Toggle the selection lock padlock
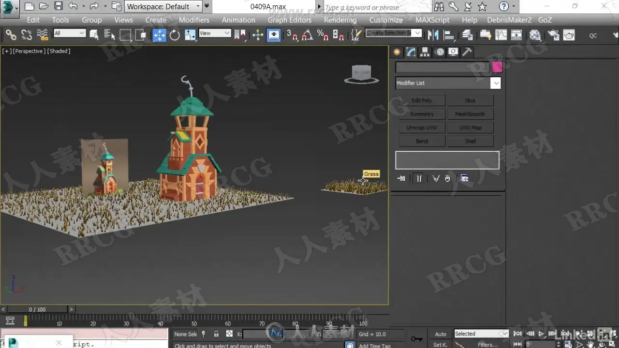The image size is (619, 348). point(216,334)
